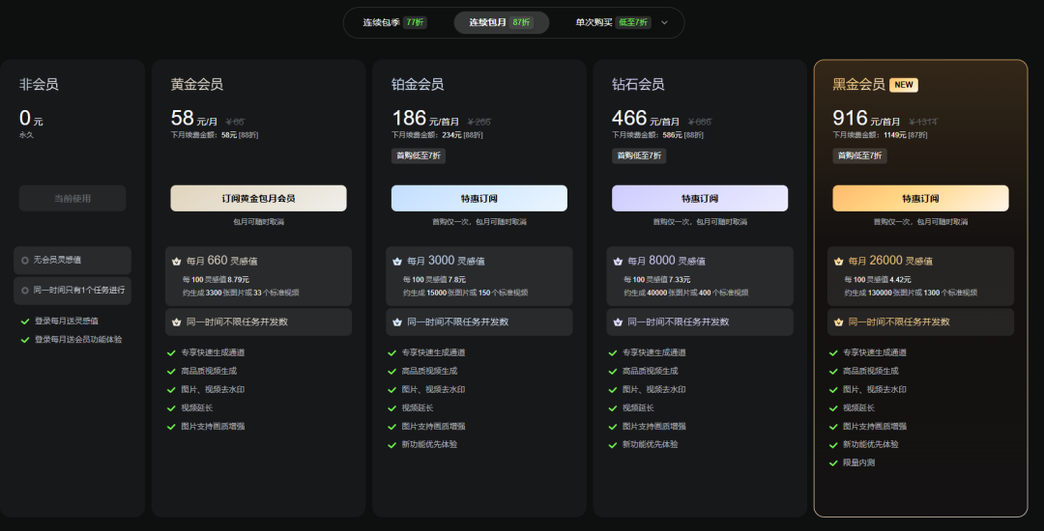Click crown icon beside 每月 8000 灵感值
The width and height of the screenshot is (1044, 531).
point(618,261)
